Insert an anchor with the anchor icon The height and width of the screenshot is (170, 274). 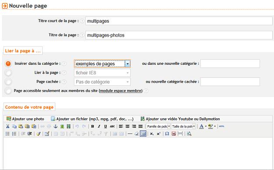pos(56,126)
